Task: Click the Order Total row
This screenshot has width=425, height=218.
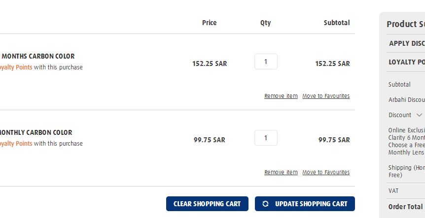Action: pos(406,207)
